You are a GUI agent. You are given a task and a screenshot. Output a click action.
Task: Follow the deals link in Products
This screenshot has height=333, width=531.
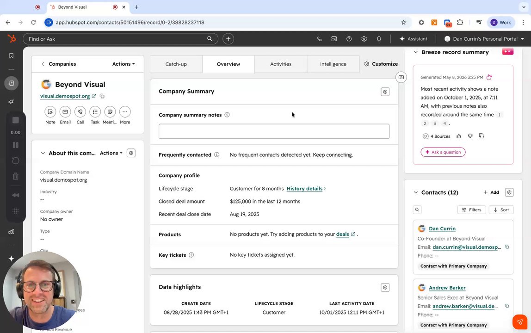342,234
